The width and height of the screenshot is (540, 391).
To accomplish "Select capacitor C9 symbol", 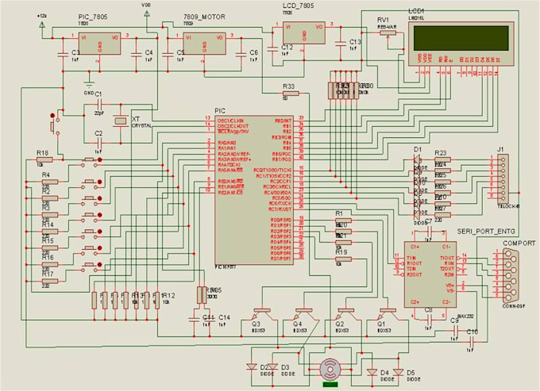I will (456, 330).
